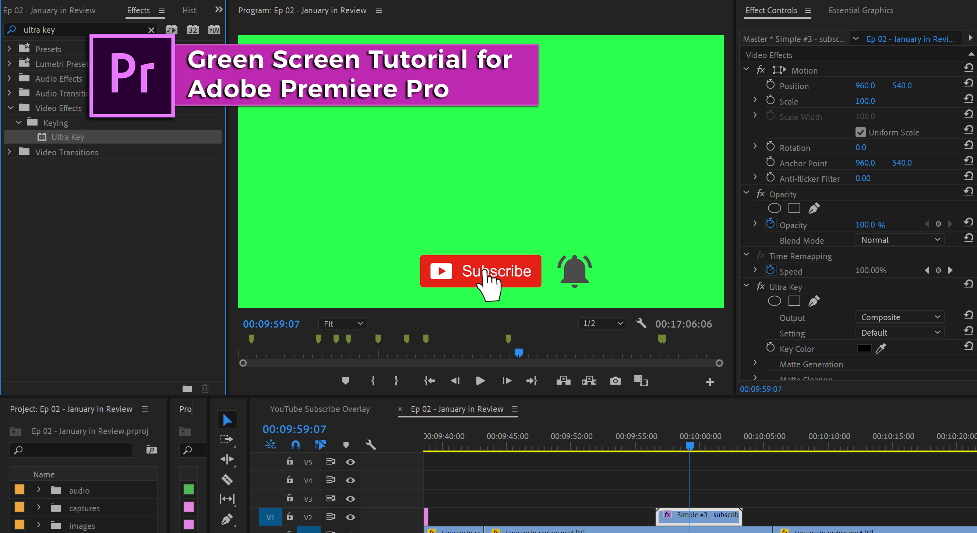Screen dimensions: 977x533
Task: Click the Simple #3 subscribe clip on timeline
Action: 699,515
